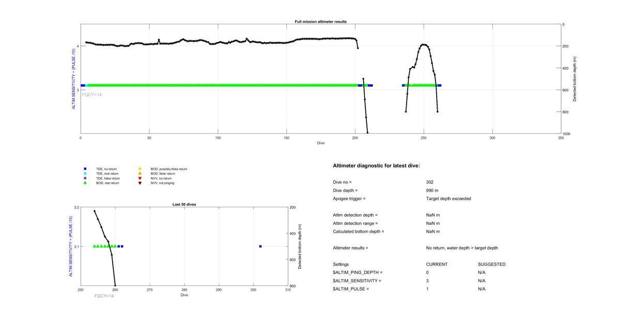620x321 pixels.
Task: Click the 'Settings' column header
Action: [x=341, y=264]
